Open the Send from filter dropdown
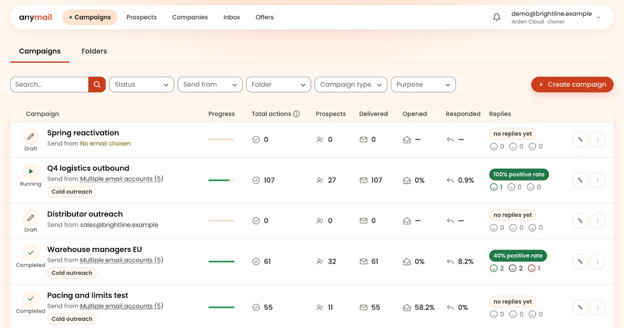The height and width of the screenshot is (328, 624). [210, 84]
